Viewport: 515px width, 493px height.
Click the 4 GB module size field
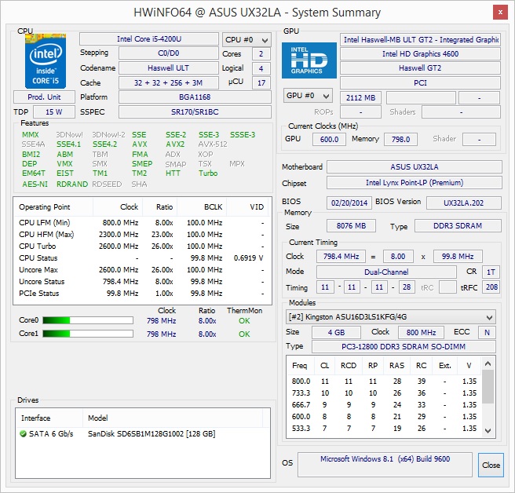pyautogui.click(x=336, y=332)
